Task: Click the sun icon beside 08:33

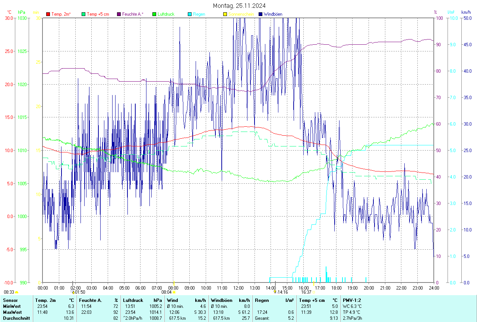Action: (x=17, y=292)
